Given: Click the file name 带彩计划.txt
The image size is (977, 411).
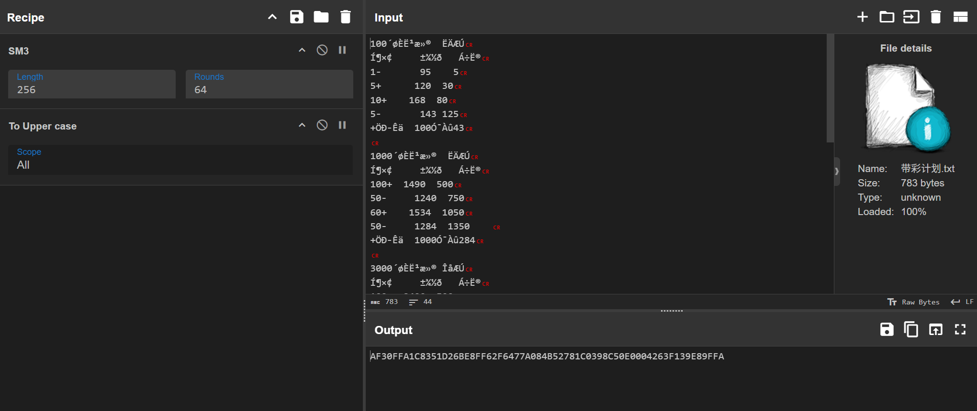Looking at the screenshot, I should coord(928,169).
